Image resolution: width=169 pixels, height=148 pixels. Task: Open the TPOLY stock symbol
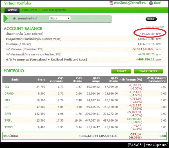[x=9, y=127]
